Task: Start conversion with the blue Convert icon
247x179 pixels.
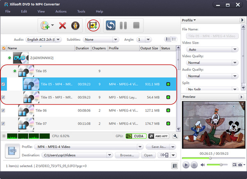Action: pos(111,25)
